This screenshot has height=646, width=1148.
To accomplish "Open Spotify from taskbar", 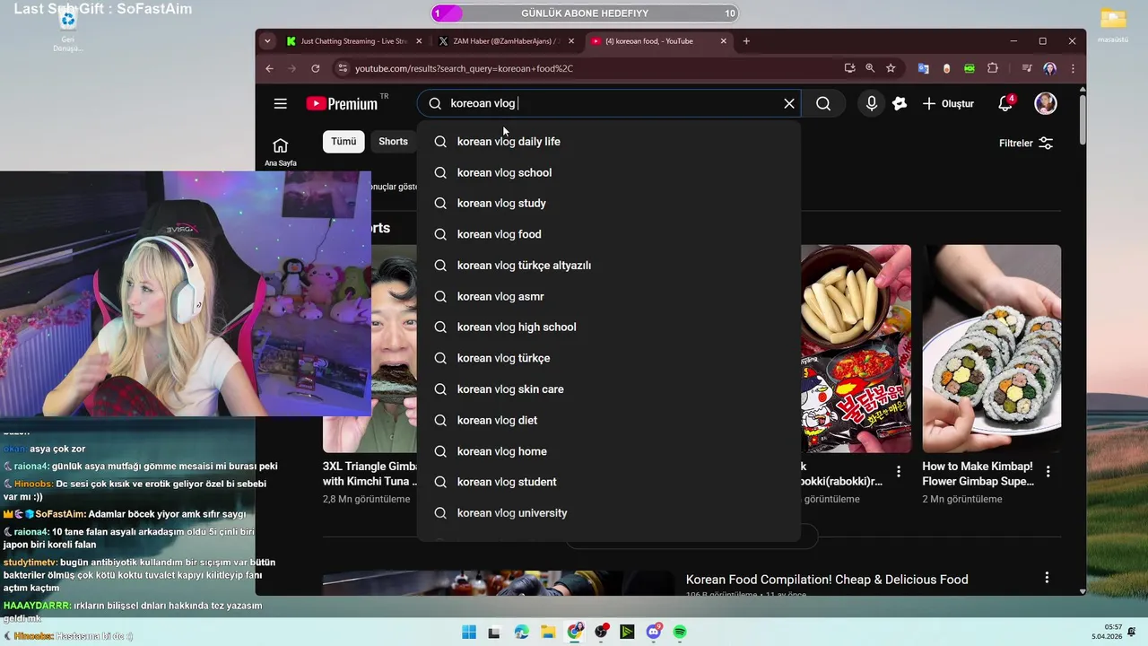I will (681, 633).
